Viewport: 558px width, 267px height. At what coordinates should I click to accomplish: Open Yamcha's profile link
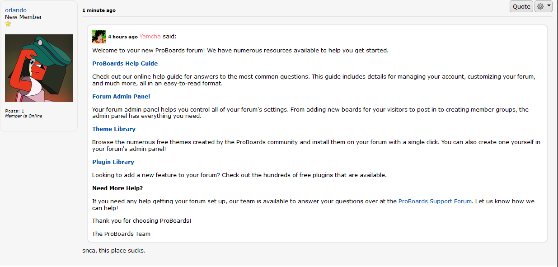click(x=150, y=37)
